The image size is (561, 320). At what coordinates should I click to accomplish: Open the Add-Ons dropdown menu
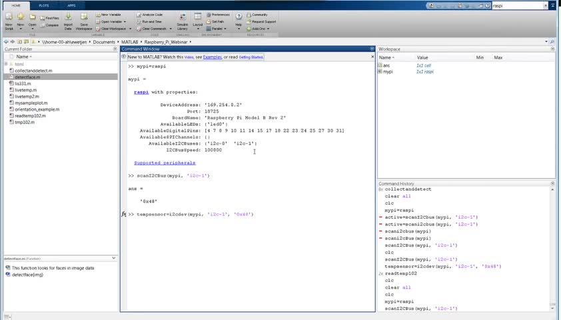259,29
